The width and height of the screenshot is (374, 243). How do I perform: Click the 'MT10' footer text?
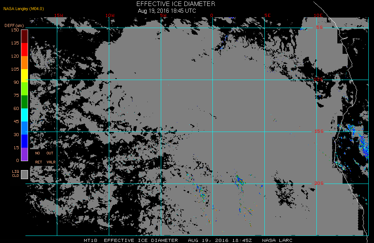[x=91, y=240]
